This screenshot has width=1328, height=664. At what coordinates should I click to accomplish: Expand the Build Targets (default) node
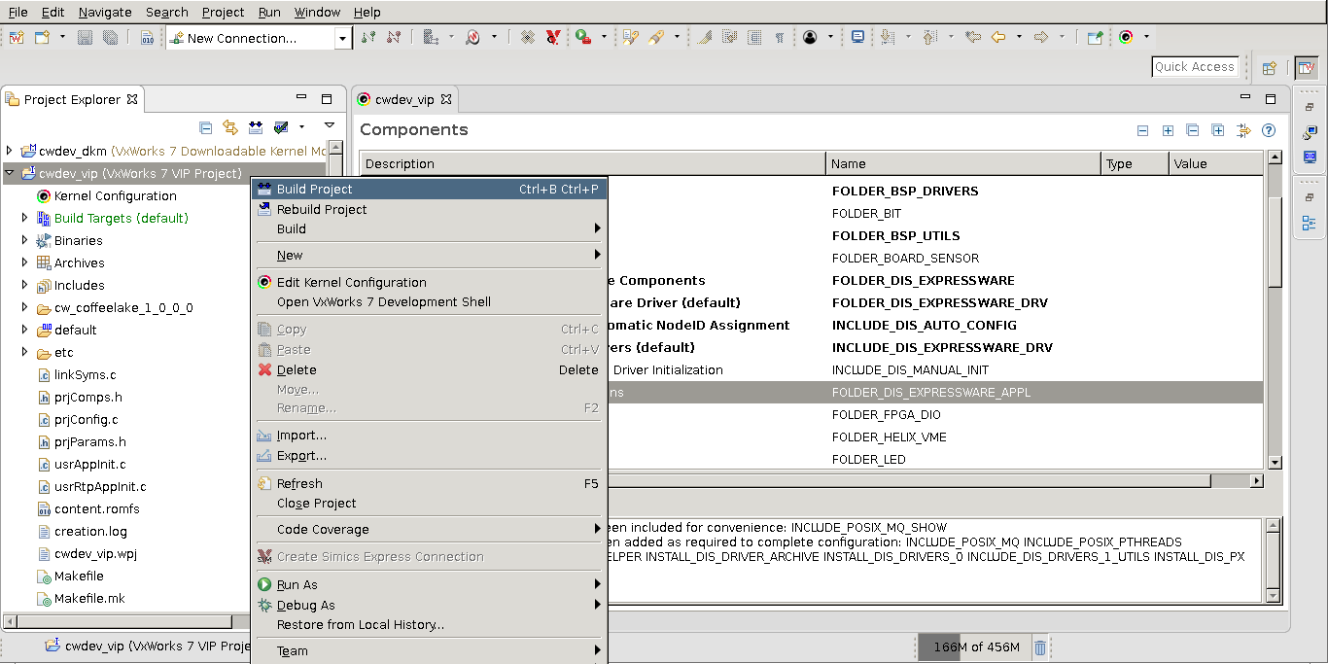(25, 218)
